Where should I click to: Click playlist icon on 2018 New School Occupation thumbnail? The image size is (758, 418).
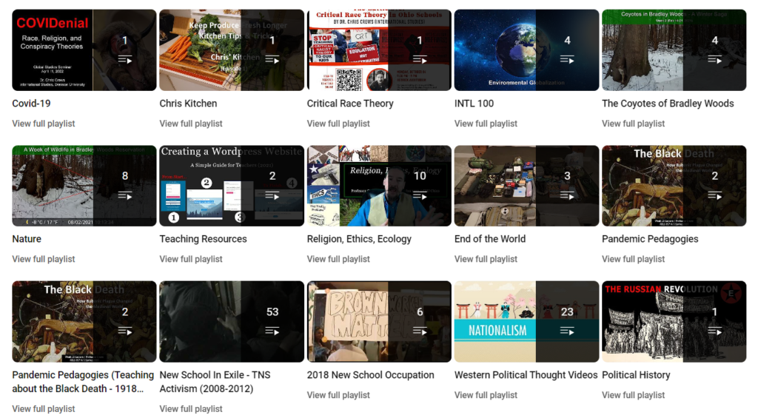tap(420, 331)
